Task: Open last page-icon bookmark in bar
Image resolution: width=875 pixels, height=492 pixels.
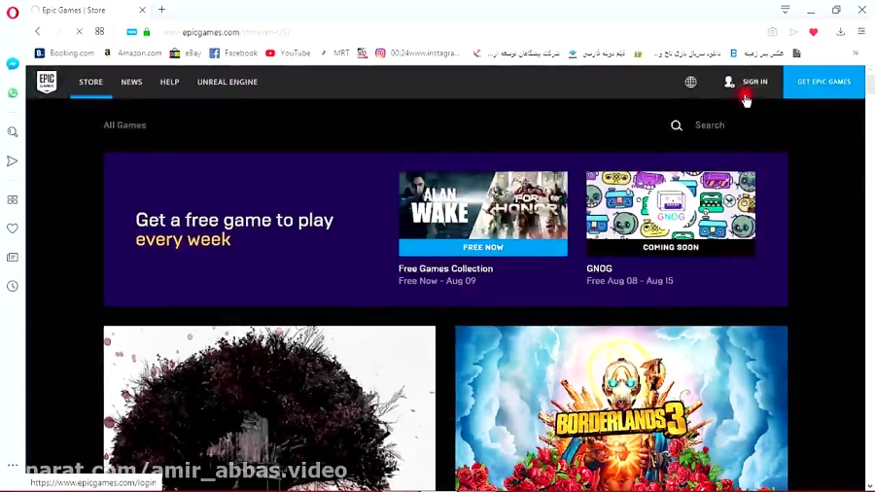Action: (x=797, y=53)
